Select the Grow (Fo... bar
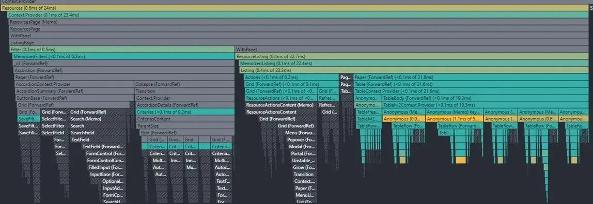This screenshot has width=593, height=204. [x=304, y=167]
